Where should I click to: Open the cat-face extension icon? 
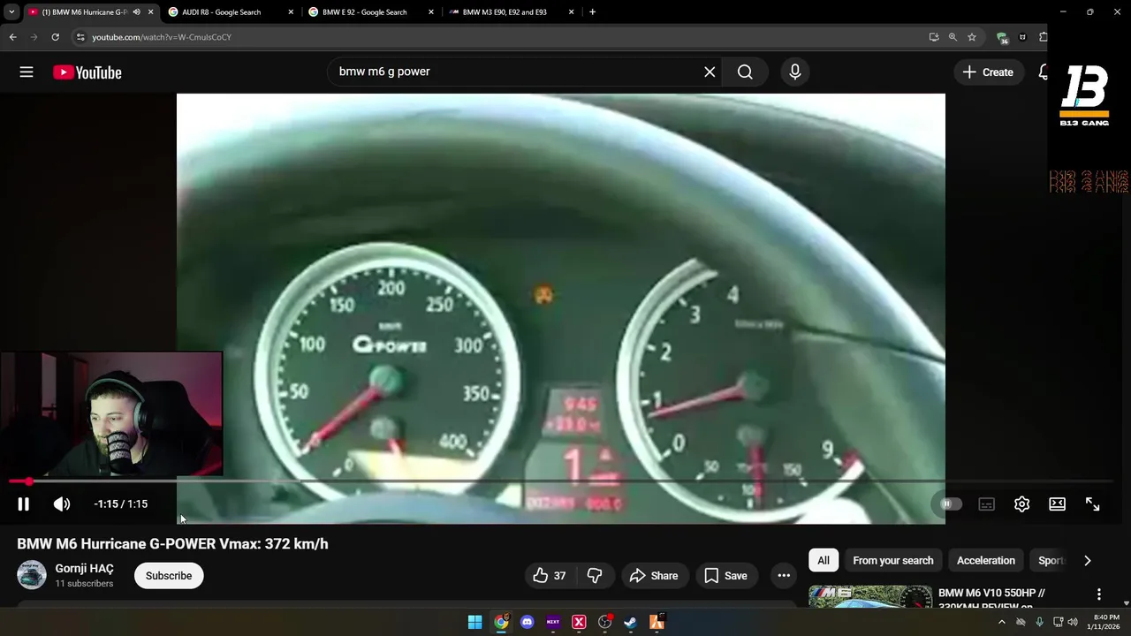click(x=1022, y=37)
